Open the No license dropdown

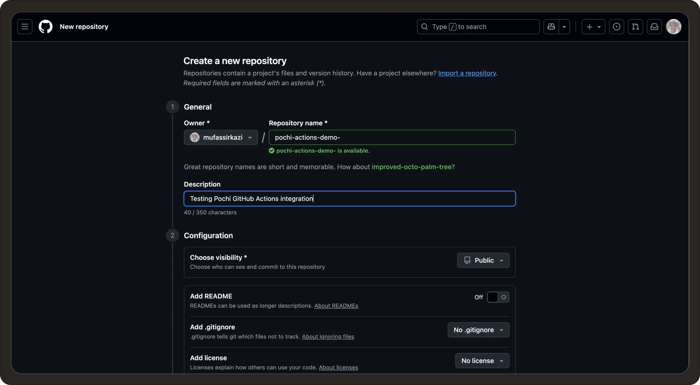(482, 361)
